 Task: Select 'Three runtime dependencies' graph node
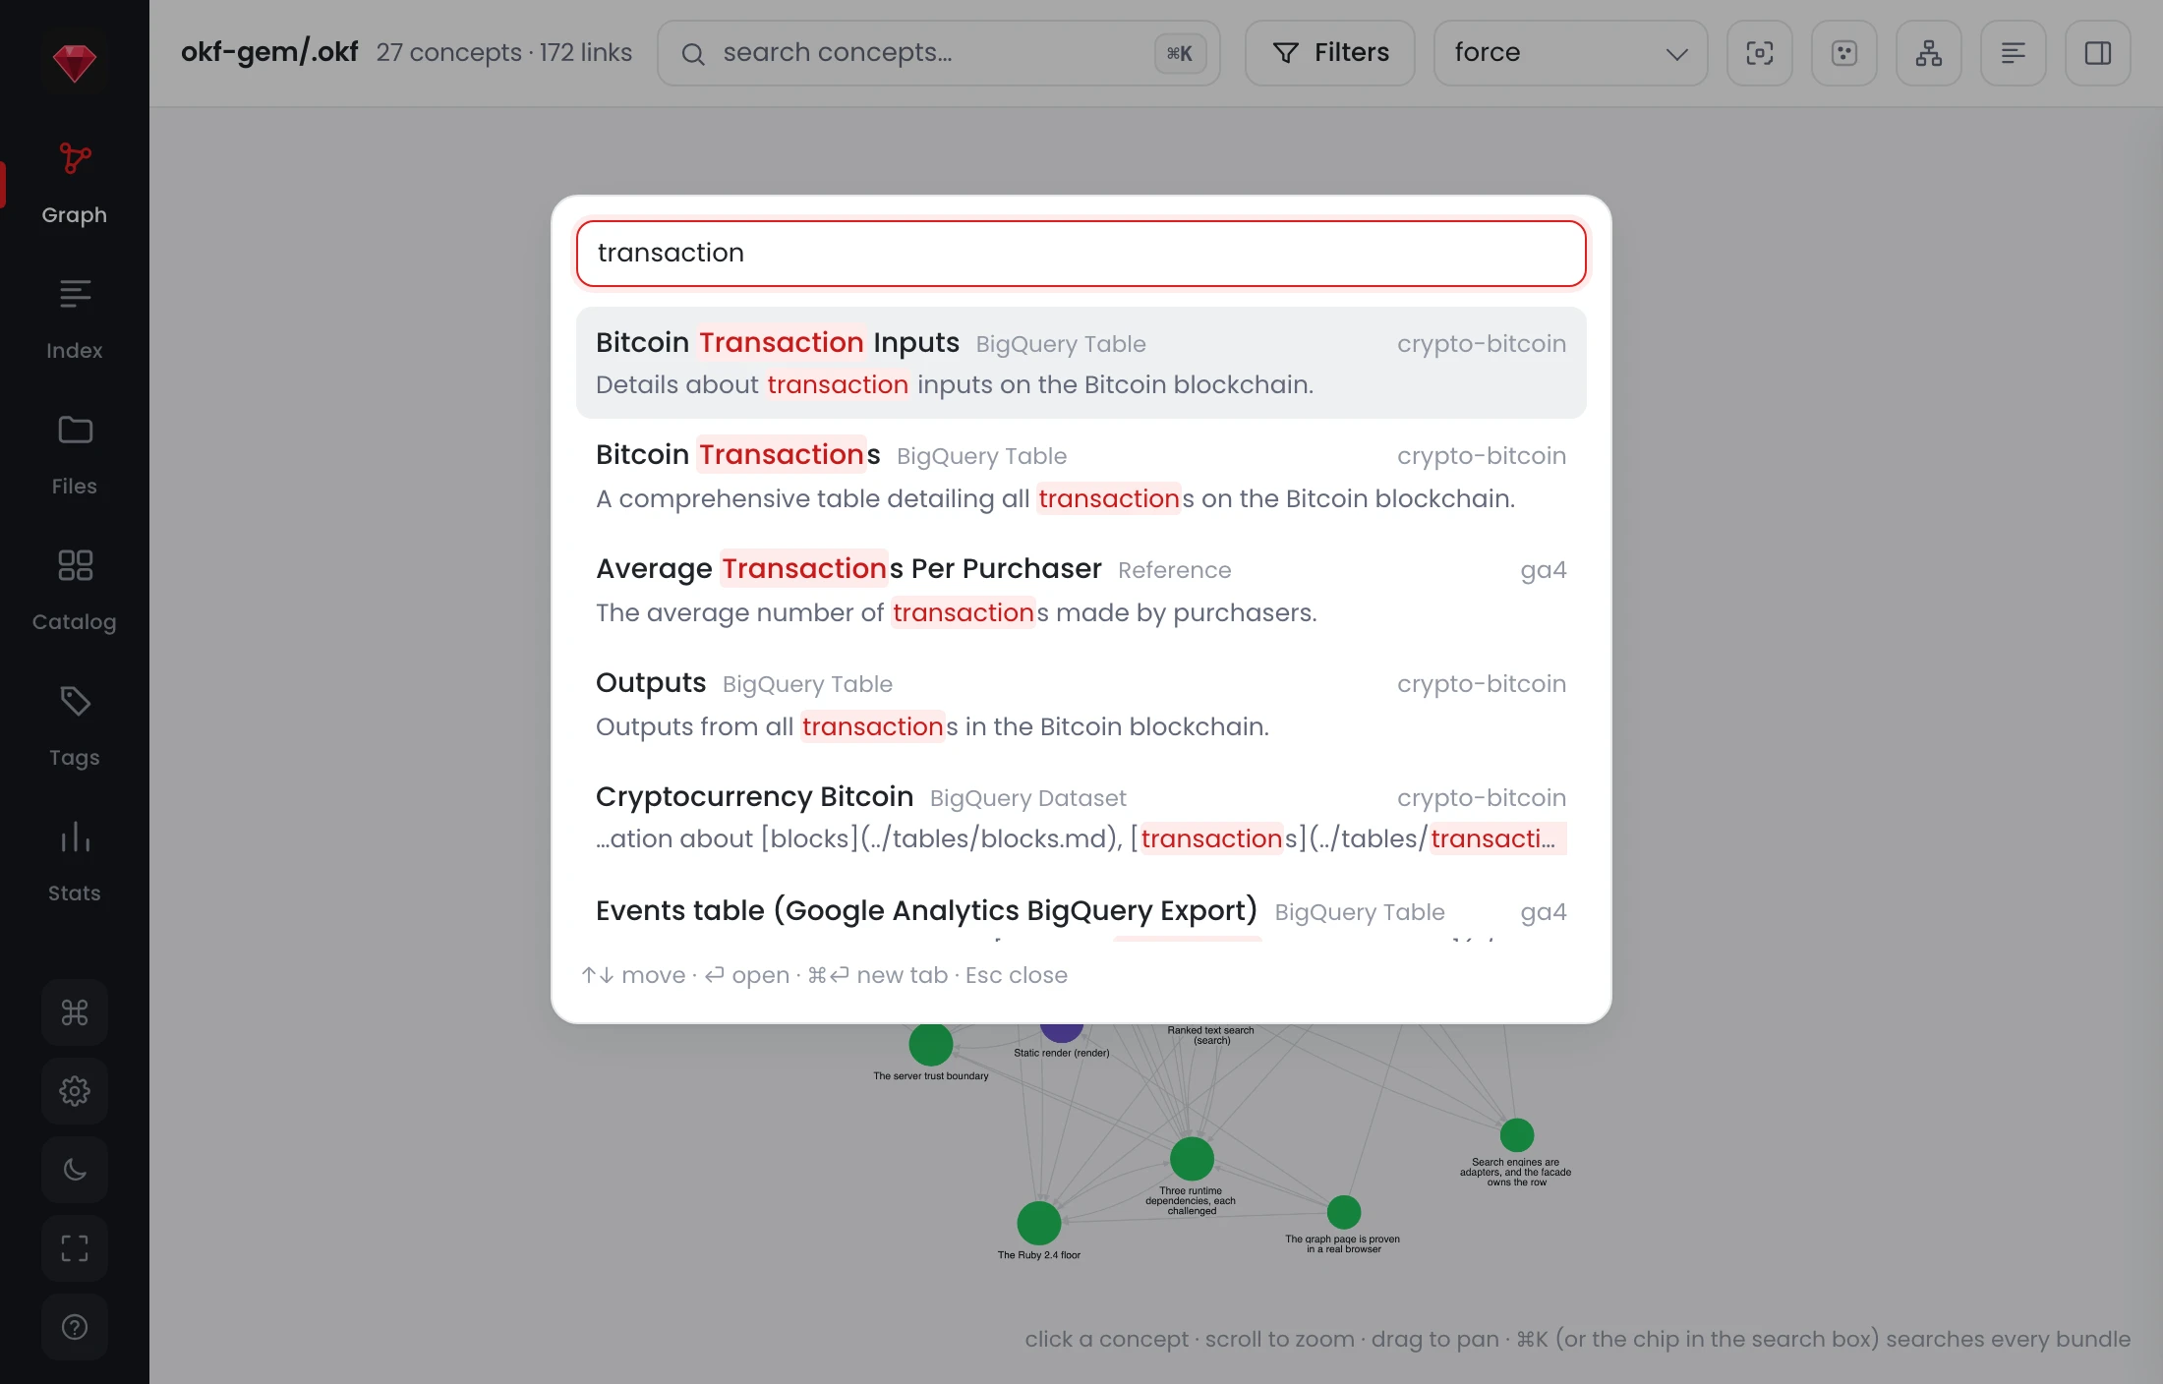pos(1192,1159)
